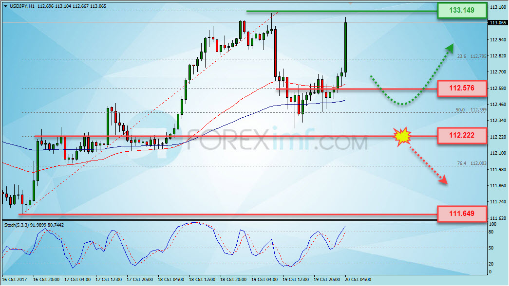Click the stochastic 80 level scale mark
509x286 pixels.
click(491, 232)
